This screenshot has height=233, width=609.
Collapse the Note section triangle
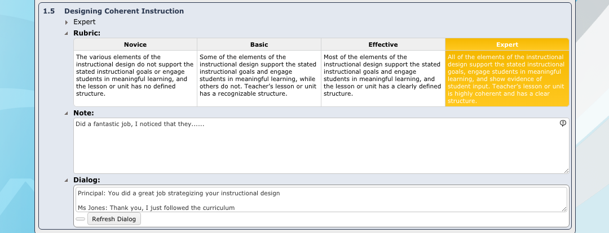coord(67,114)
